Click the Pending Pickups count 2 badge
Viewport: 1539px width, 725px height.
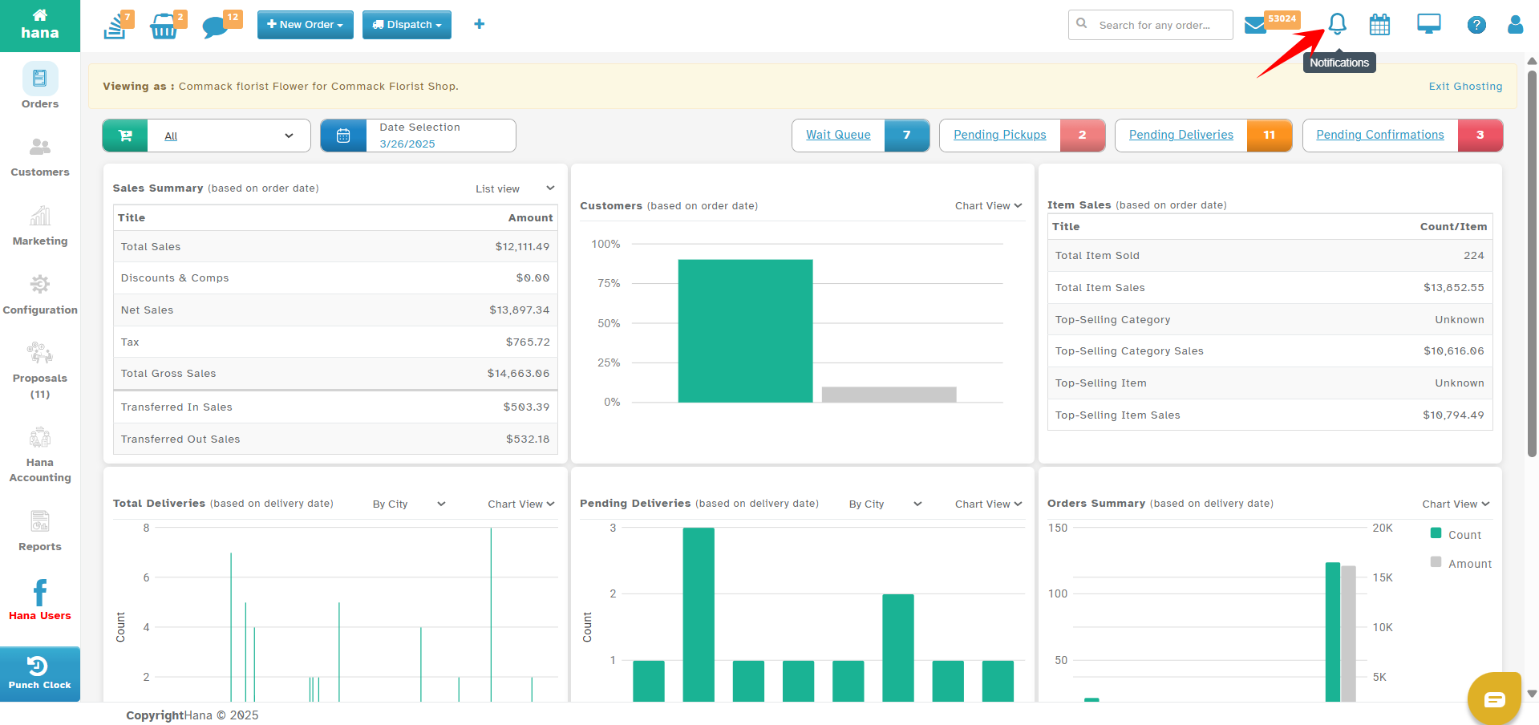pos(1082,136)
